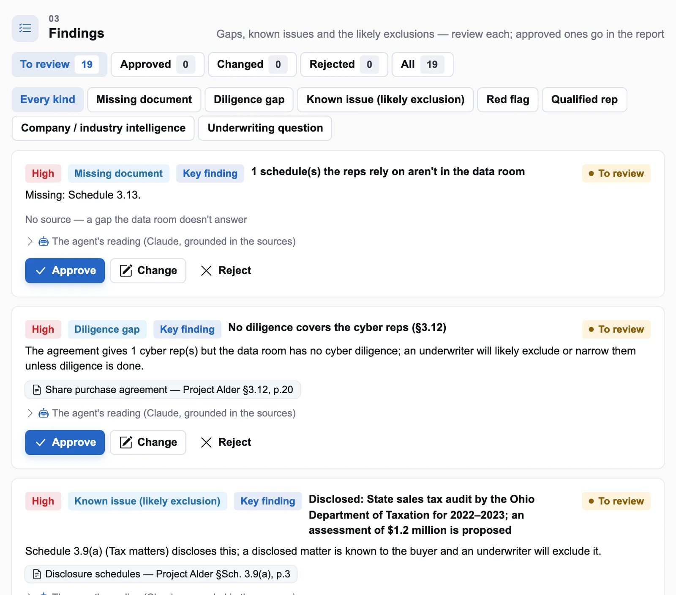Reject the cyber reps diligence gap finding

coord(226,443)
